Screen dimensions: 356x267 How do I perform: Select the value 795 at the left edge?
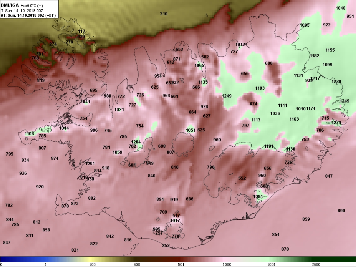(10, 154)
